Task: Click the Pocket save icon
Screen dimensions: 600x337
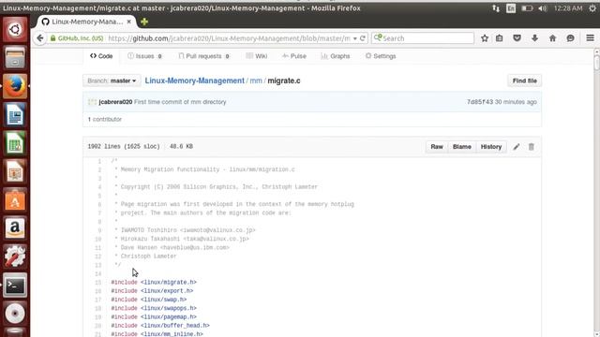Action: (x=517, y=38)
